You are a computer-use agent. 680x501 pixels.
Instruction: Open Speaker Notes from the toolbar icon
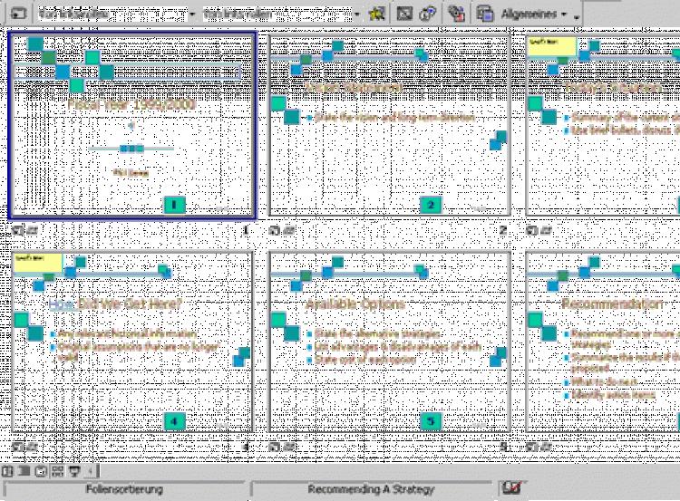pos(486,14)
